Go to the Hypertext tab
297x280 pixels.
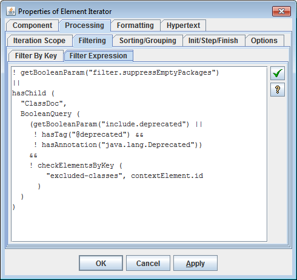click(183, 26)
